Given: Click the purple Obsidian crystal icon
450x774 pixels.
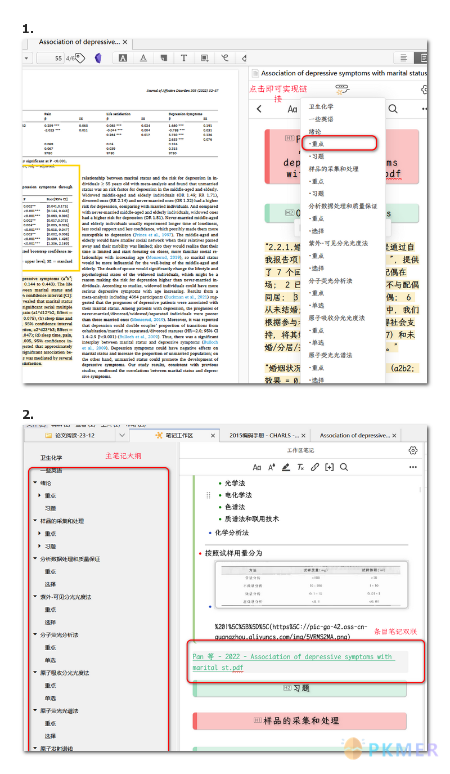Looking at the screenshot, I should click(98, 58).
